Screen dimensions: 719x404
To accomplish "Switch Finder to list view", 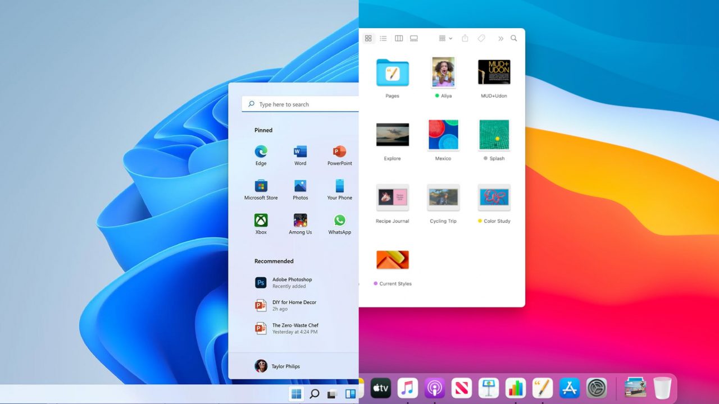I will click(x=383, y=38).
